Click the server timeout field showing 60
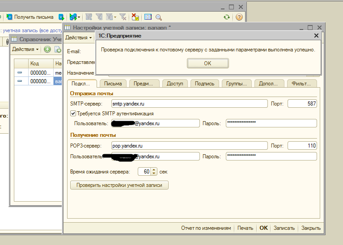Screen dimensions: 343x245 (x=144, y=172)
